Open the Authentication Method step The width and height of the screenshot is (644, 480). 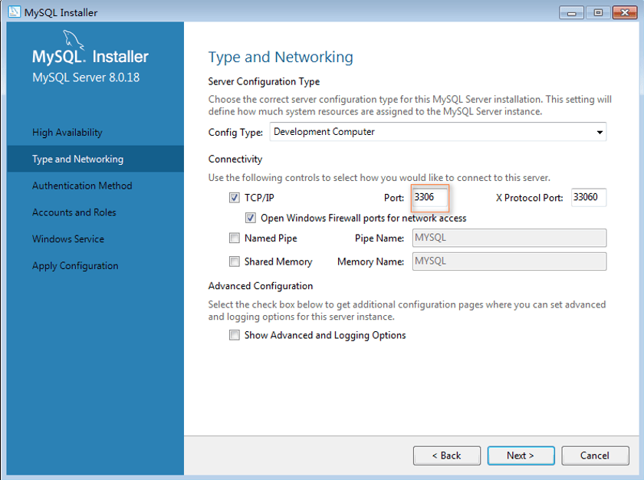click(82, 186)
